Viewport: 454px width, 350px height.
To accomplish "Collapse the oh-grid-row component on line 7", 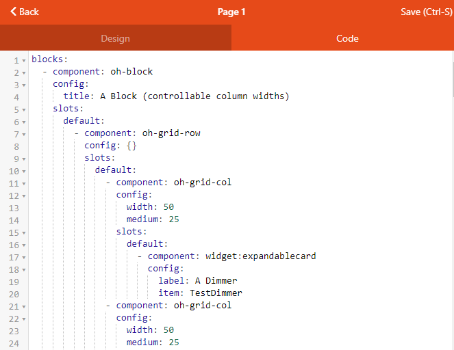I will tap(25, 134).
